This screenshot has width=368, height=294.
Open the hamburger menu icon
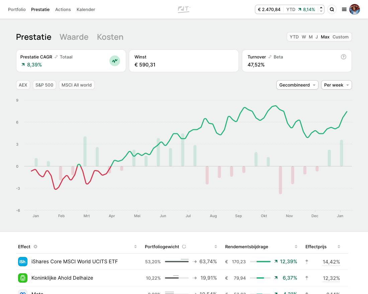pos(344,9)
